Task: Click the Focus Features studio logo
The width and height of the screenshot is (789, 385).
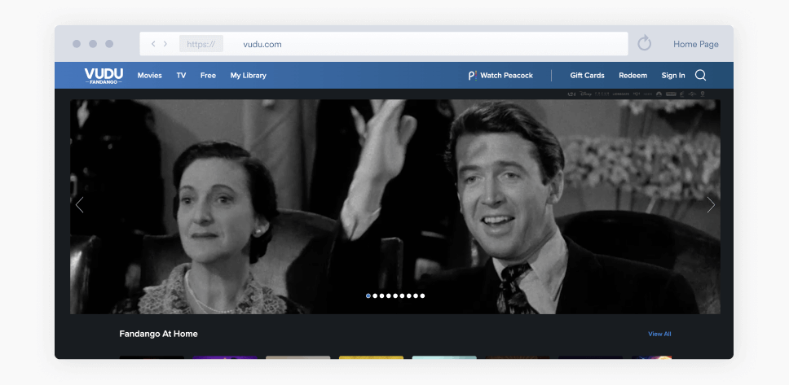Action: [x=602, y=94]
